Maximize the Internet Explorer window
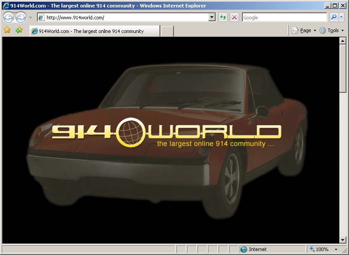This screenshot has height=255, width=349. 335,6
